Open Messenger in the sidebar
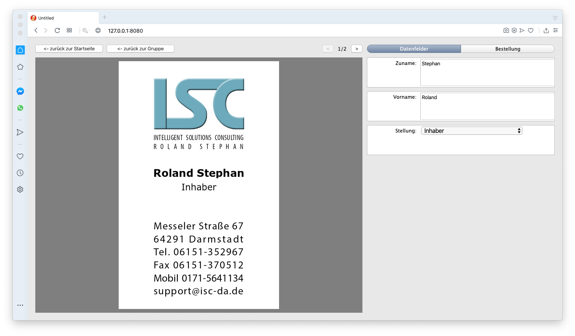This screenshot has width=575, height=336. tap(20, 91)
